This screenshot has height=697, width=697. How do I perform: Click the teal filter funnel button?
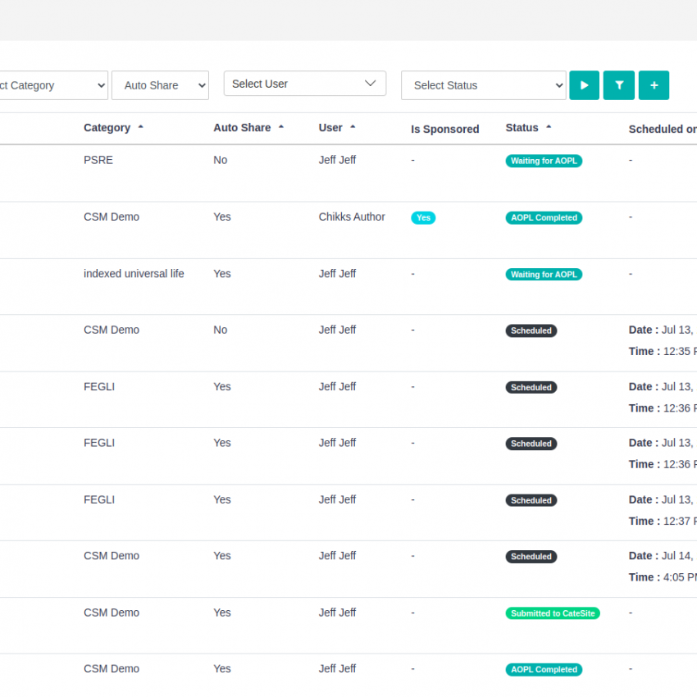[x=619, y=85]
